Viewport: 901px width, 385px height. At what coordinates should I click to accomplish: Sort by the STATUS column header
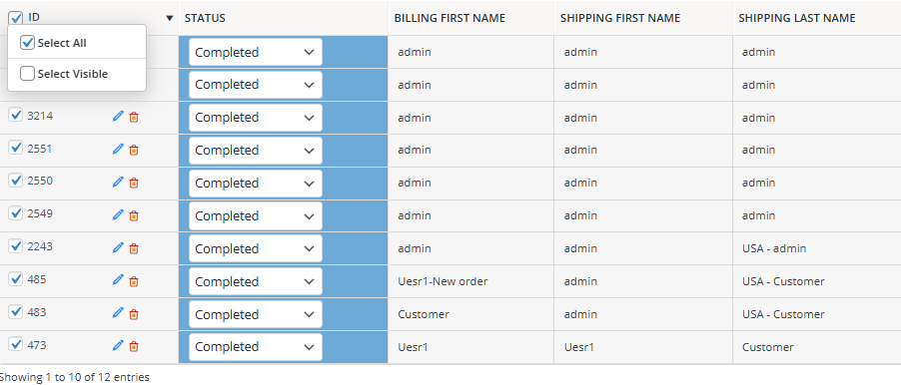click(205, 18)
